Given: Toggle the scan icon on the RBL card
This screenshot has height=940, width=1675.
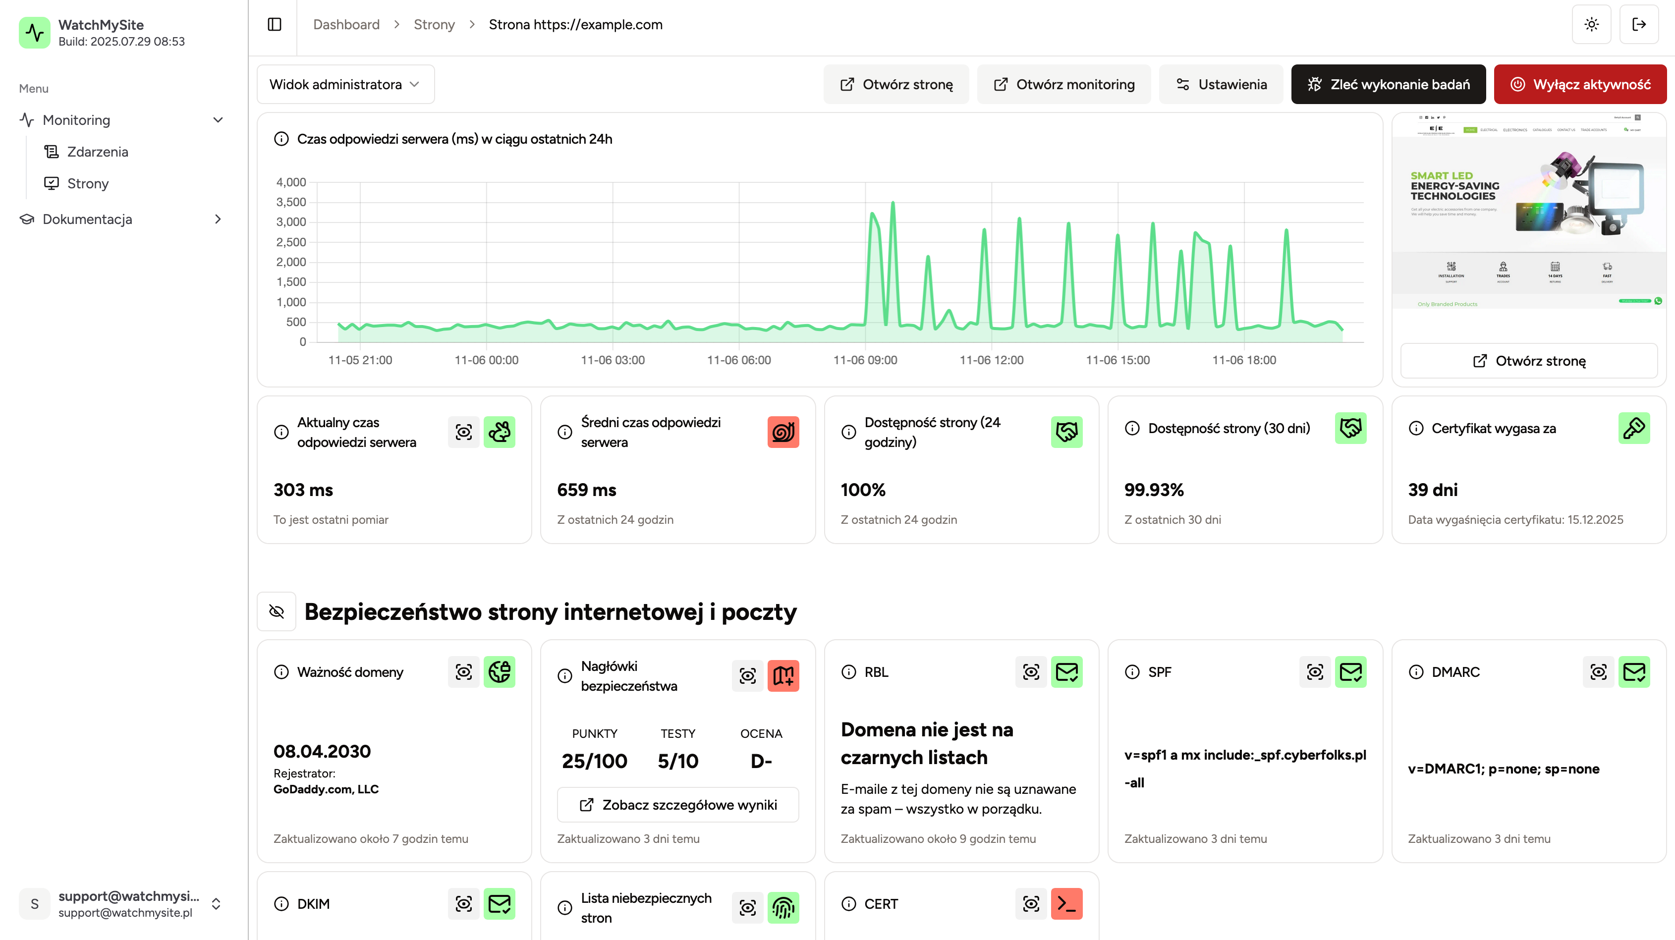Looking at the screenshot, I should click(1031, 672).
